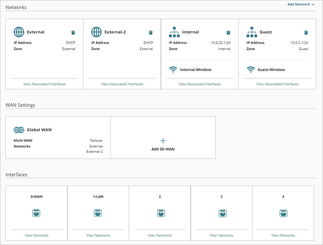This screenshot has height=245, width=323.
Task: Click the Guest-Wireless Wi-Fi icon
Action: click(x=251, y=69)
